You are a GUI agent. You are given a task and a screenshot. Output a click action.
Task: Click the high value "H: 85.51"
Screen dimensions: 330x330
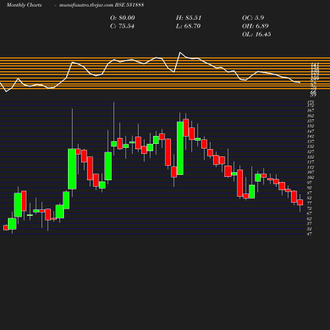point(189,18)
